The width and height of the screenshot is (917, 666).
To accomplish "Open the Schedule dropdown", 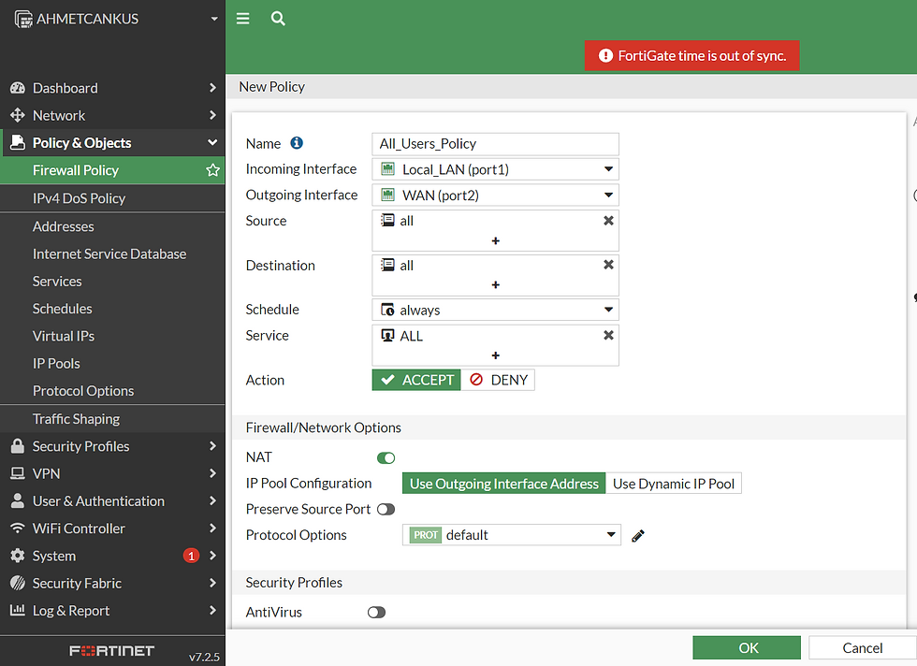I will point(495,310).
